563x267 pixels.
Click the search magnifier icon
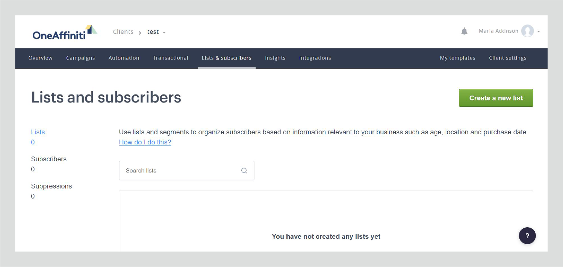tap(244, 171)
